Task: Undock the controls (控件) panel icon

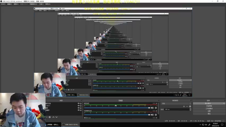Action: pos(225,100)
